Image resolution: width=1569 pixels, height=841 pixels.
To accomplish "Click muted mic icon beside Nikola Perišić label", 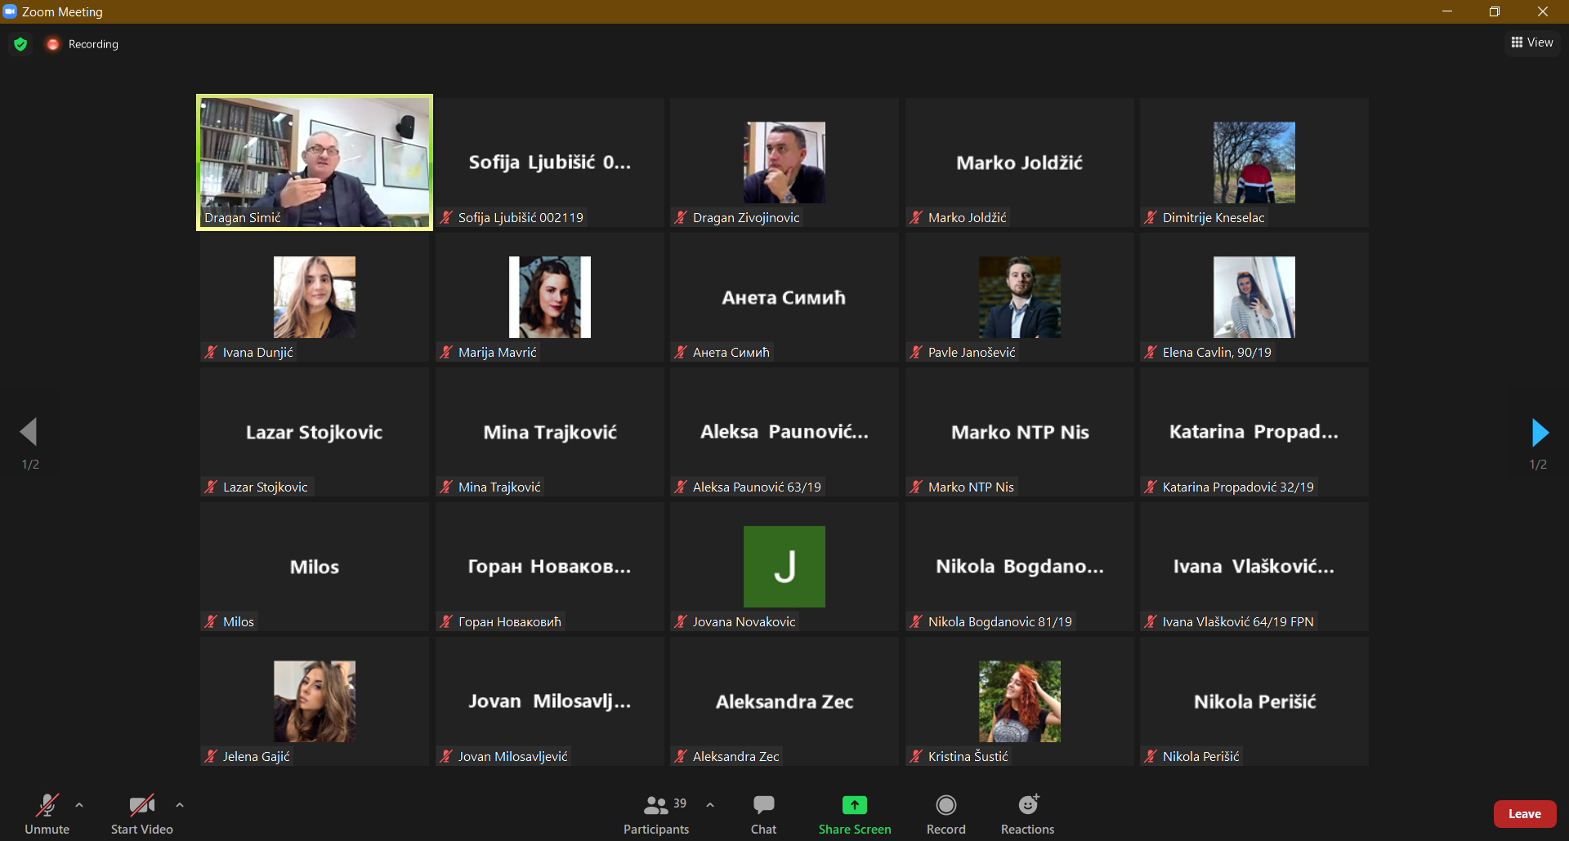I will click(x=1151, y=756).
